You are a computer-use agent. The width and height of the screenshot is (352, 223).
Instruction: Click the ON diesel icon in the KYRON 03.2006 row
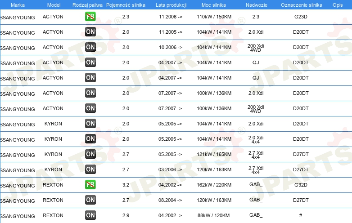click(90, 169)
